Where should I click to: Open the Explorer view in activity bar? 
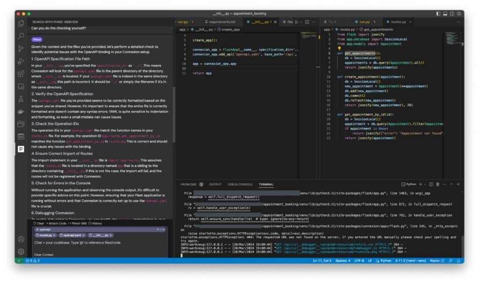(x=21, y=23)
